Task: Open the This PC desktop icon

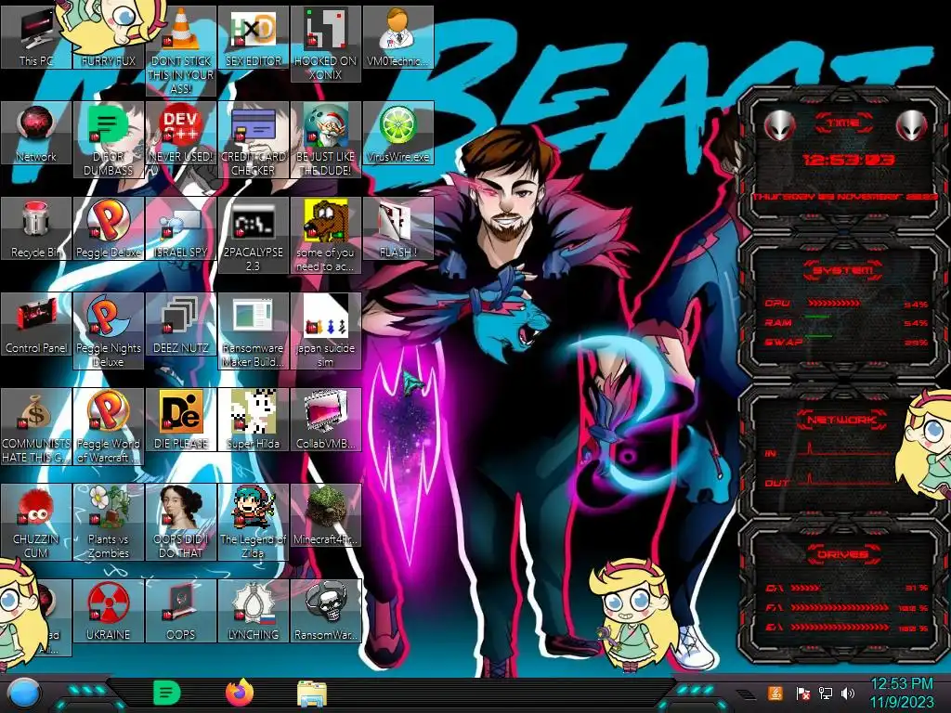Action: pos(36,37)
